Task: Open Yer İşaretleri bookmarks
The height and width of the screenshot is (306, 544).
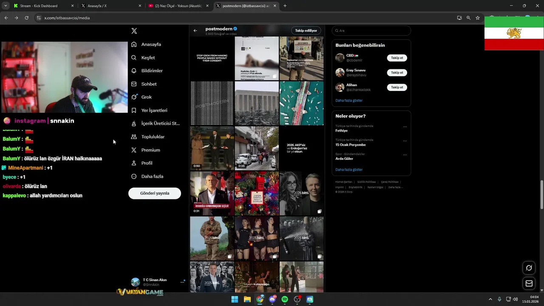Action: 149,110
